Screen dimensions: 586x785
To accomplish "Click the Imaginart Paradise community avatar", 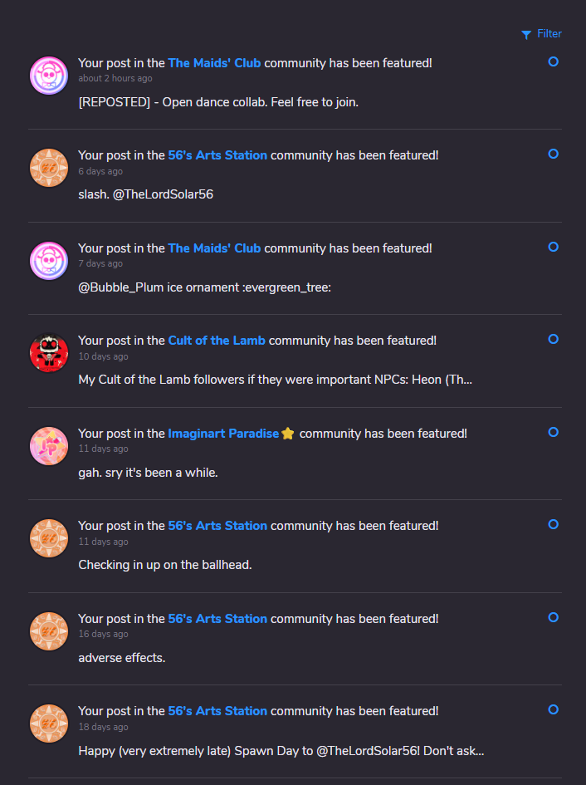I will (x=48, y=446).
